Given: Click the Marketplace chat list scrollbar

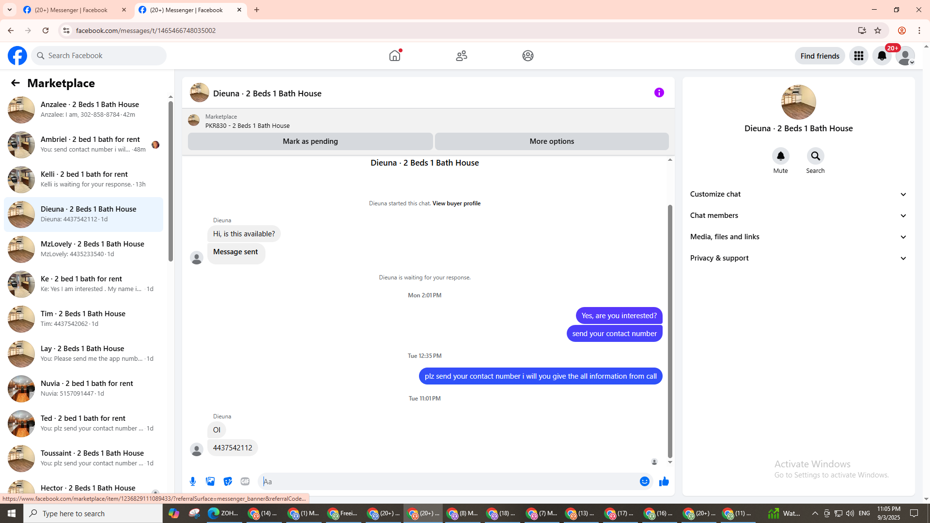Looking at the screenshot, I should 170,182.
